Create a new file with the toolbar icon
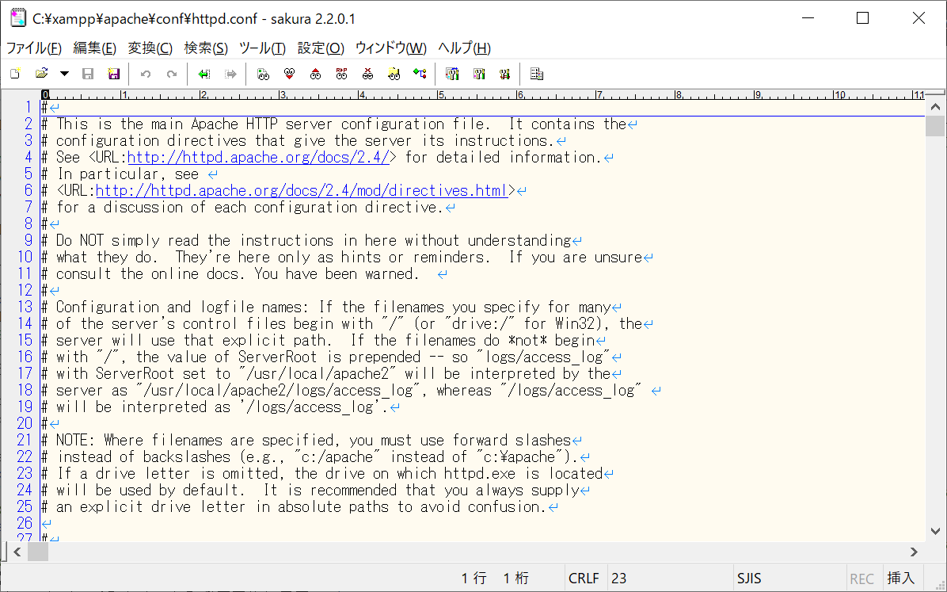947x592 pixels. (x=16, y=74)
